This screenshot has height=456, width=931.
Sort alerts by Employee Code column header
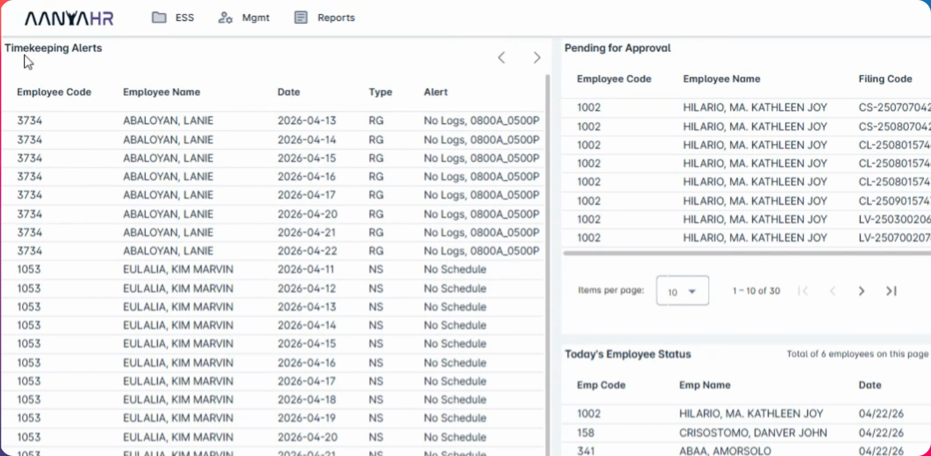coord(54,92)
